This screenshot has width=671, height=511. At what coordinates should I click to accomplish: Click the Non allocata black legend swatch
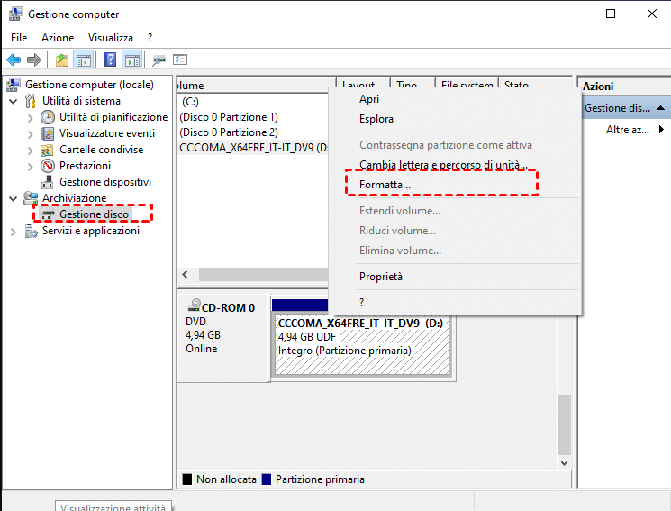coord(187,479)
